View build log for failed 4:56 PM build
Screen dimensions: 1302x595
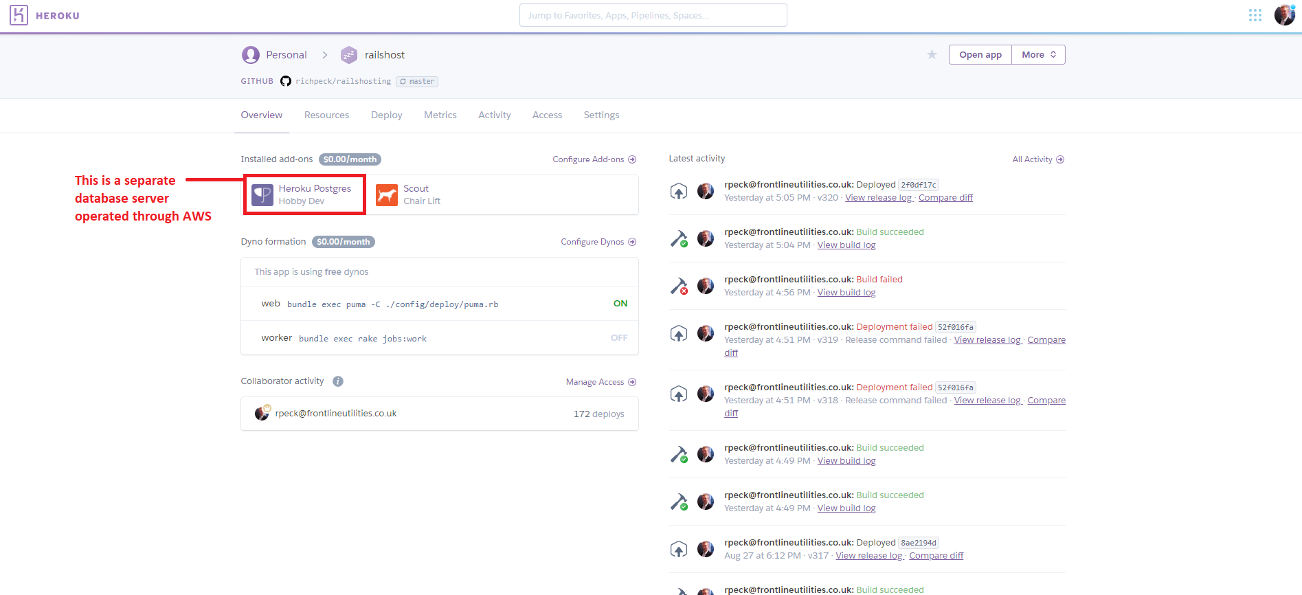point(846,293)
